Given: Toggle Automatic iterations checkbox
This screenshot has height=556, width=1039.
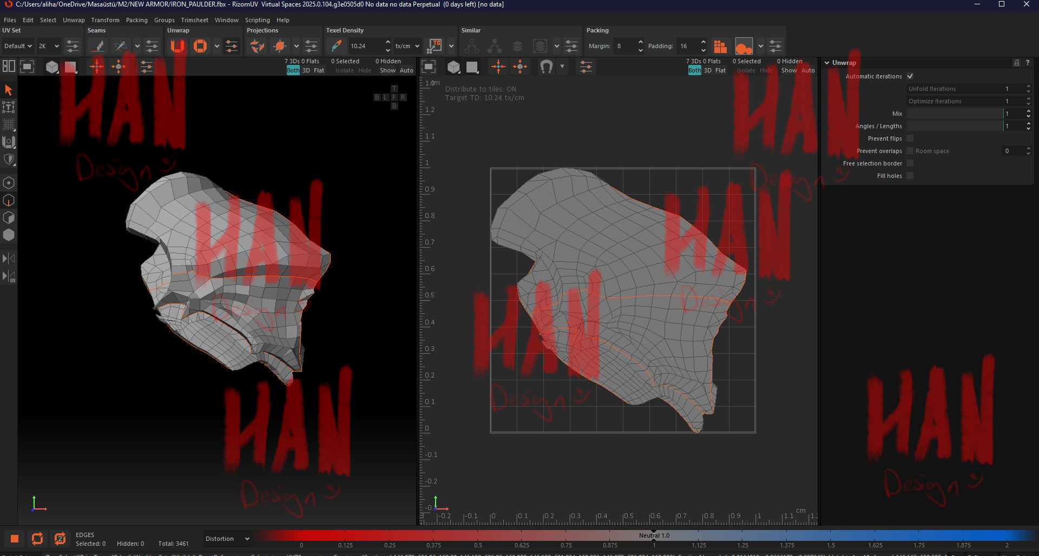Looking at the screenshot, I should (x=910, y=76).
